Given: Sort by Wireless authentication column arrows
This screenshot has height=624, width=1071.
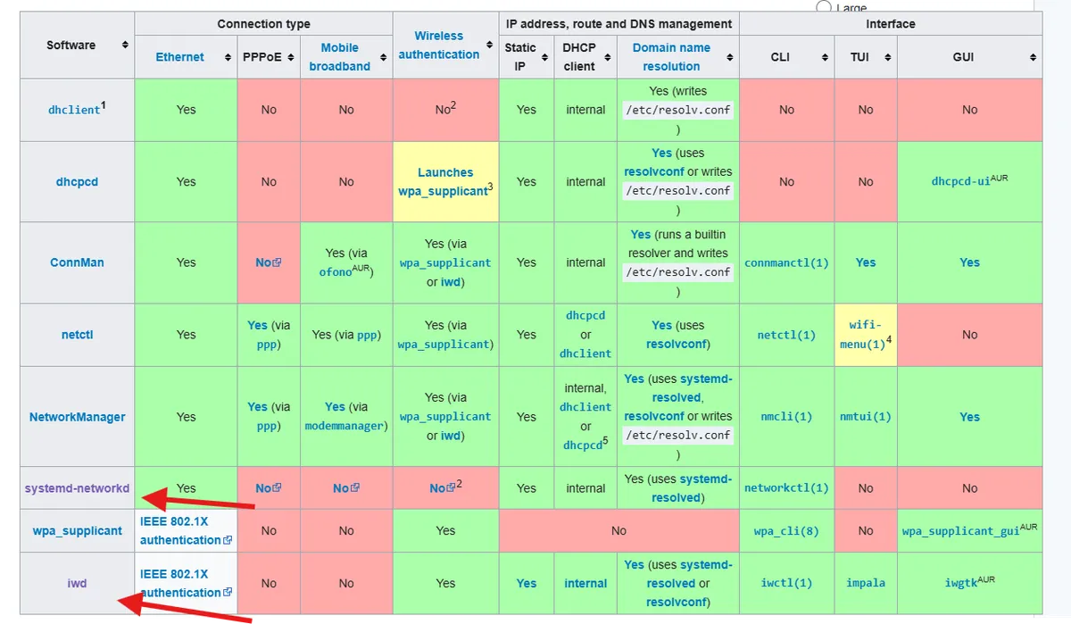Looking at the screenshot, I should click(489, 45).
